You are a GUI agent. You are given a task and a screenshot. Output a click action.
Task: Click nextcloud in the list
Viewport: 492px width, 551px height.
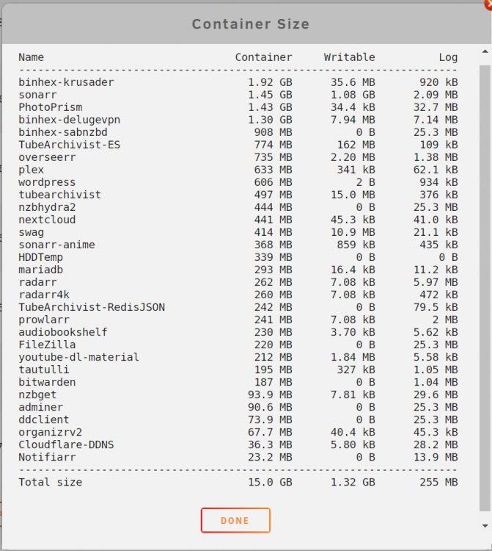[x=47, y=220]
